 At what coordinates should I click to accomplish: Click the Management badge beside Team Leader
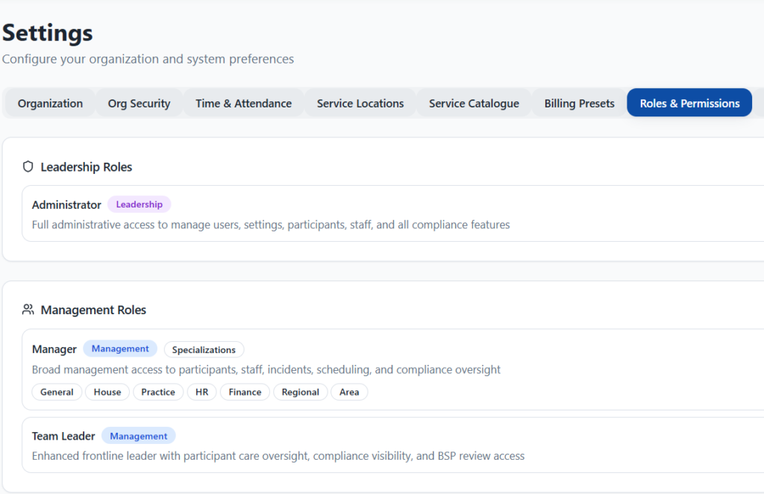tap(138, 436)
